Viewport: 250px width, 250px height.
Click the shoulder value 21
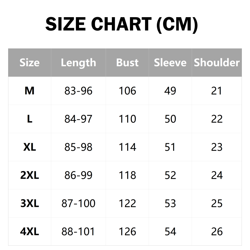[x=217, y=91]
